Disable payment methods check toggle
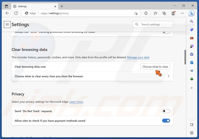The image size is (199, 139). (166, 120)
